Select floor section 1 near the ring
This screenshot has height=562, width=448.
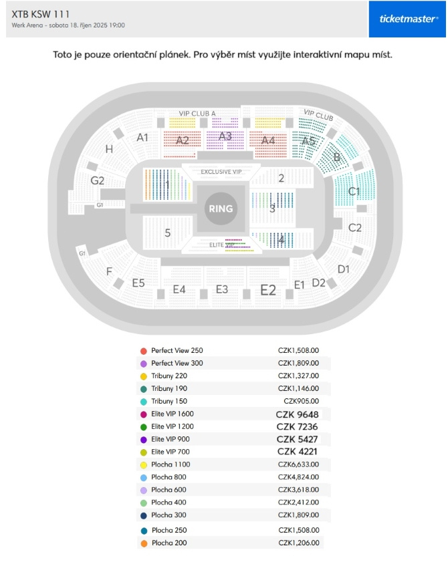coord(168,184)
